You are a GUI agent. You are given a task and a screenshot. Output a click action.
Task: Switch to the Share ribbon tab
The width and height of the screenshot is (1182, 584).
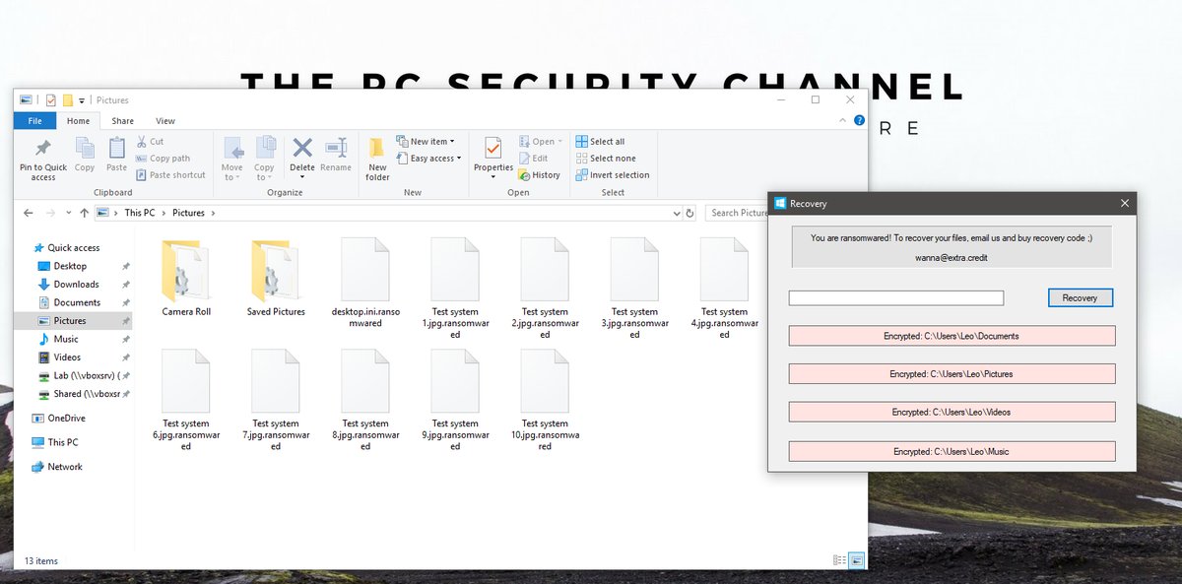click(122, 121)
